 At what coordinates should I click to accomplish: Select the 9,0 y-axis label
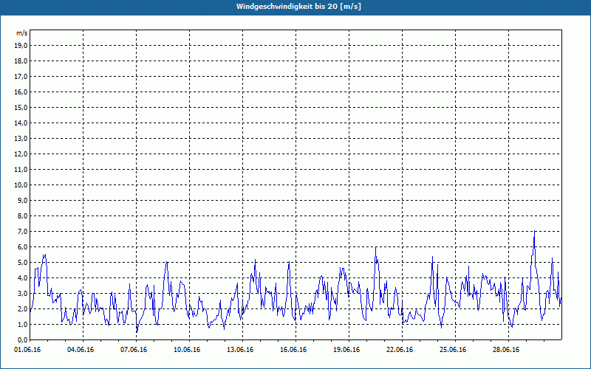pyautogui.click(x=23, y=200)
